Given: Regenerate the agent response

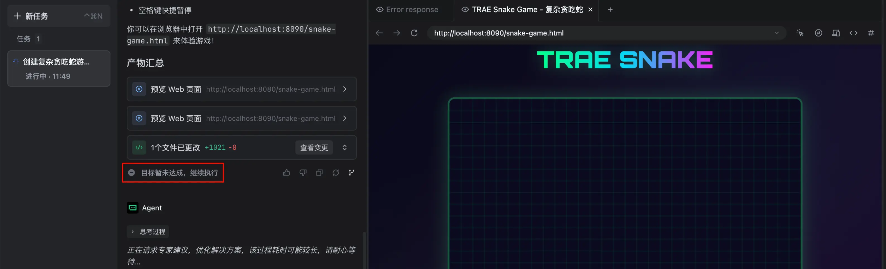Looking at the screenshot, I should 336,173.
